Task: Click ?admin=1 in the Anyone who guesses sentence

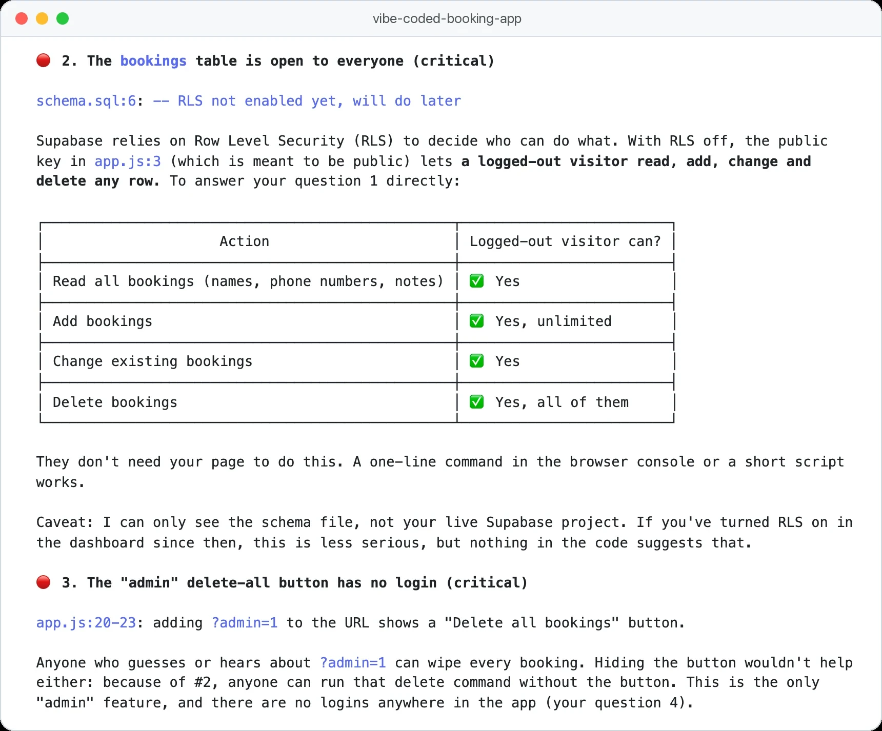Action: pos(353,663)
